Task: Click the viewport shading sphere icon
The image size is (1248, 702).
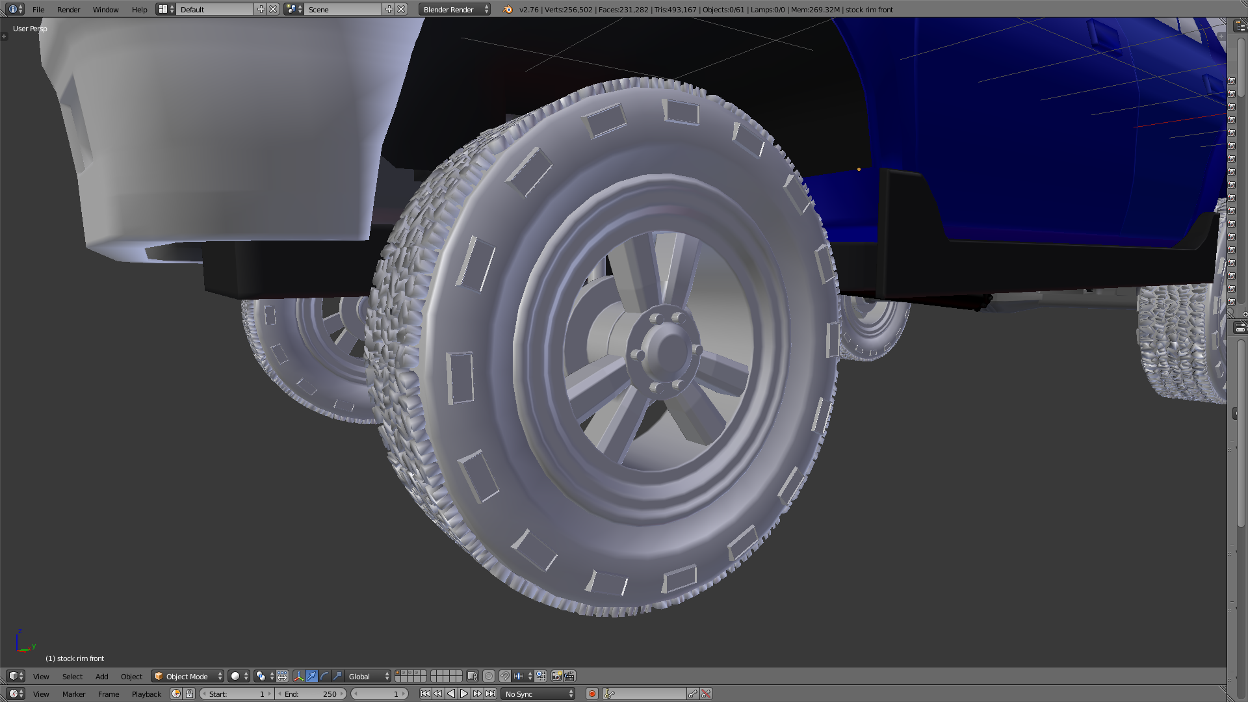Action: (x=236, y=677)
